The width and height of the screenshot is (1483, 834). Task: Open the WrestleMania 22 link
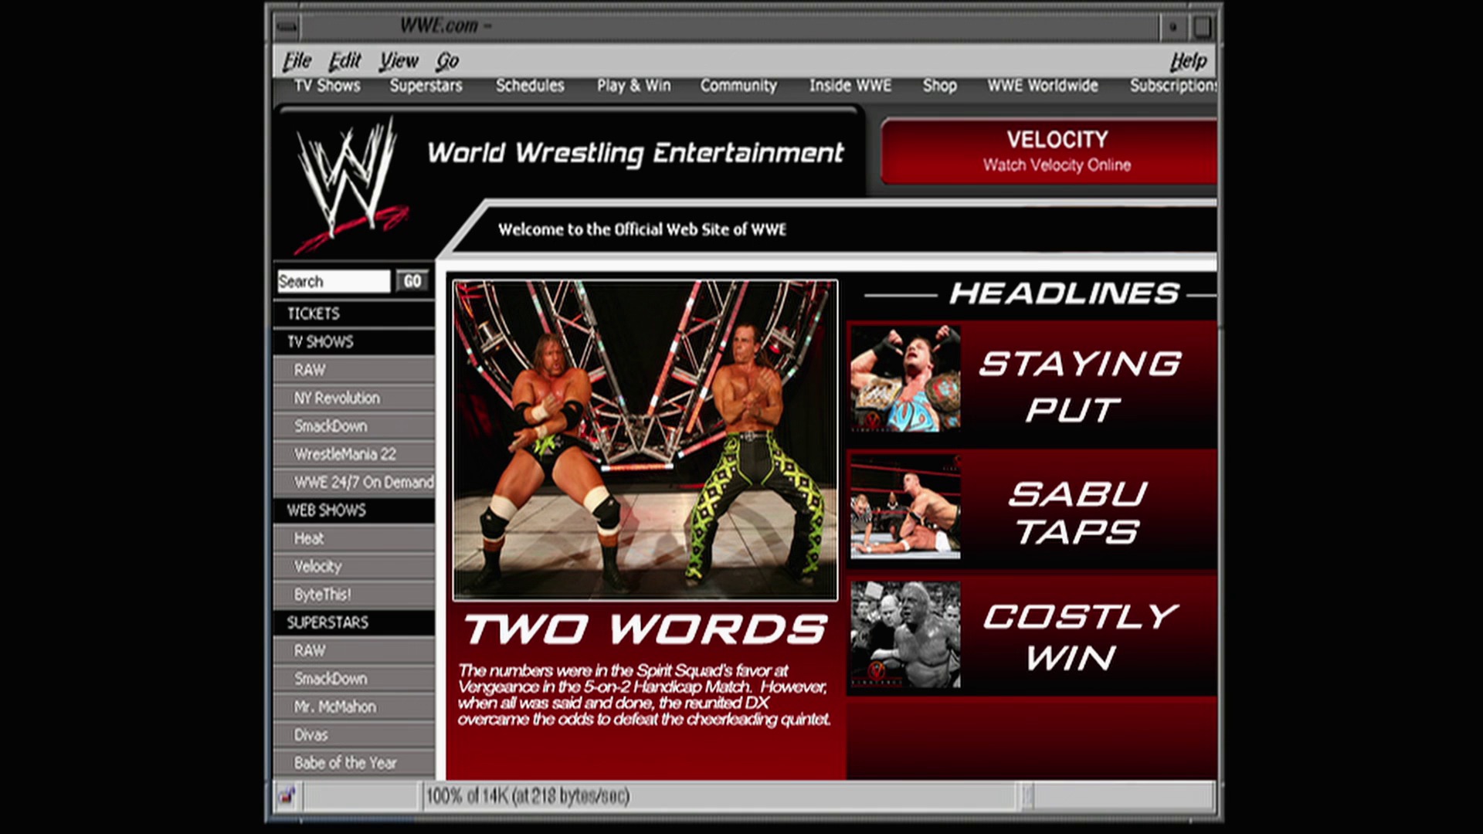tap(354, 454)
